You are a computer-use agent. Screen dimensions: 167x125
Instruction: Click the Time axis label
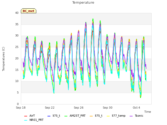point(148,112)
